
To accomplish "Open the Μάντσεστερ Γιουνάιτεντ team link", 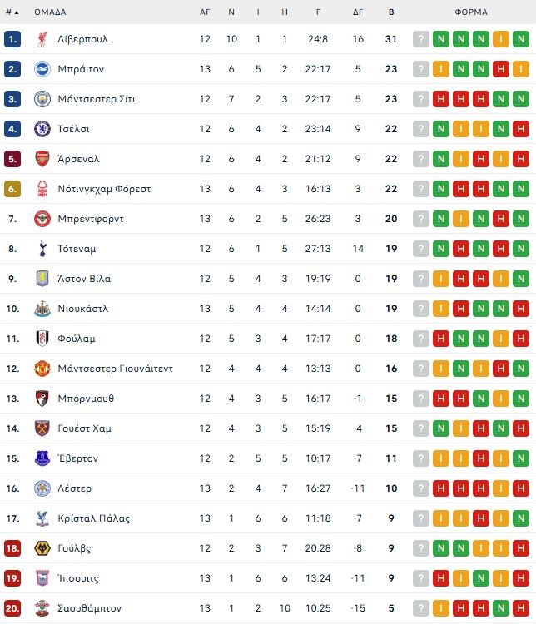I will (115, 369).
